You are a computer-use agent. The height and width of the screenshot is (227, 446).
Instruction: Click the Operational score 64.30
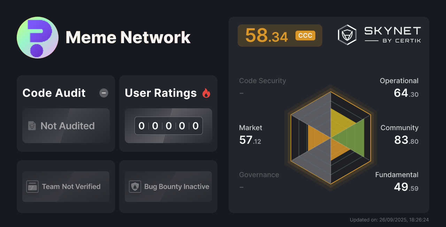pos(406,93)
